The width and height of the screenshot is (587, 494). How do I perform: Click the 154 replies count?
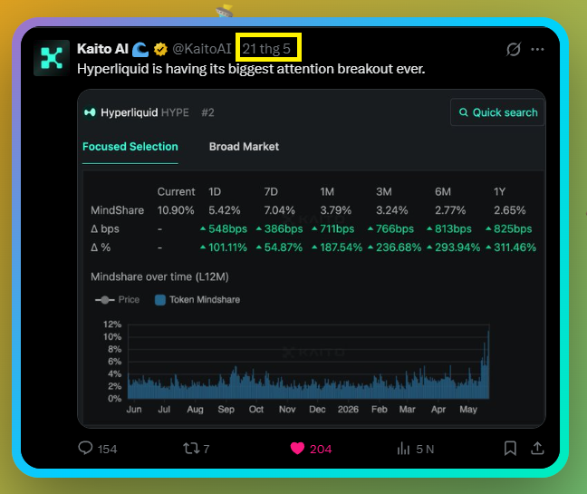coord(107,449)
